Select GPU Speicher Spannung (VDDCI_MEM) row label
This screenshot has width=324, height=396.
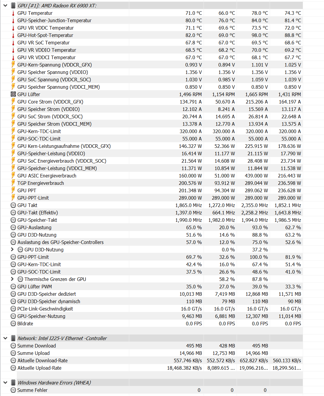58,87
